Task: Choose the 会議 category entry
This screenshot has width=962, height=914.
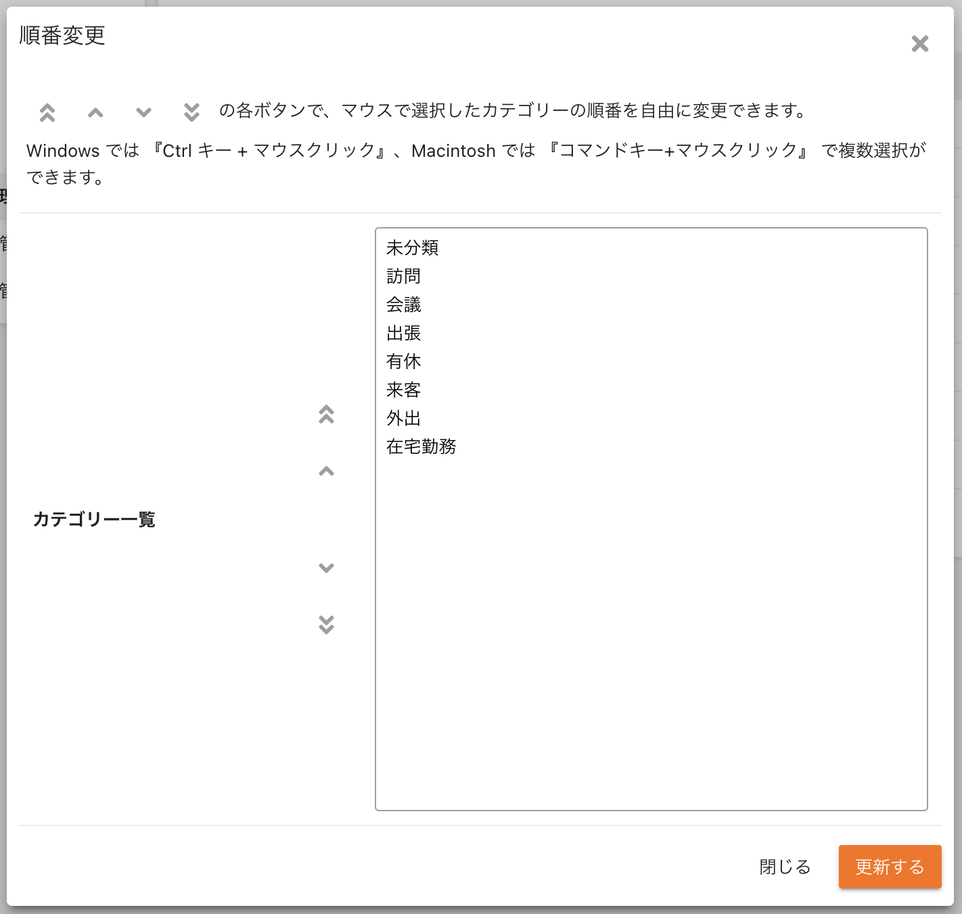Action: tap(404, 305)
